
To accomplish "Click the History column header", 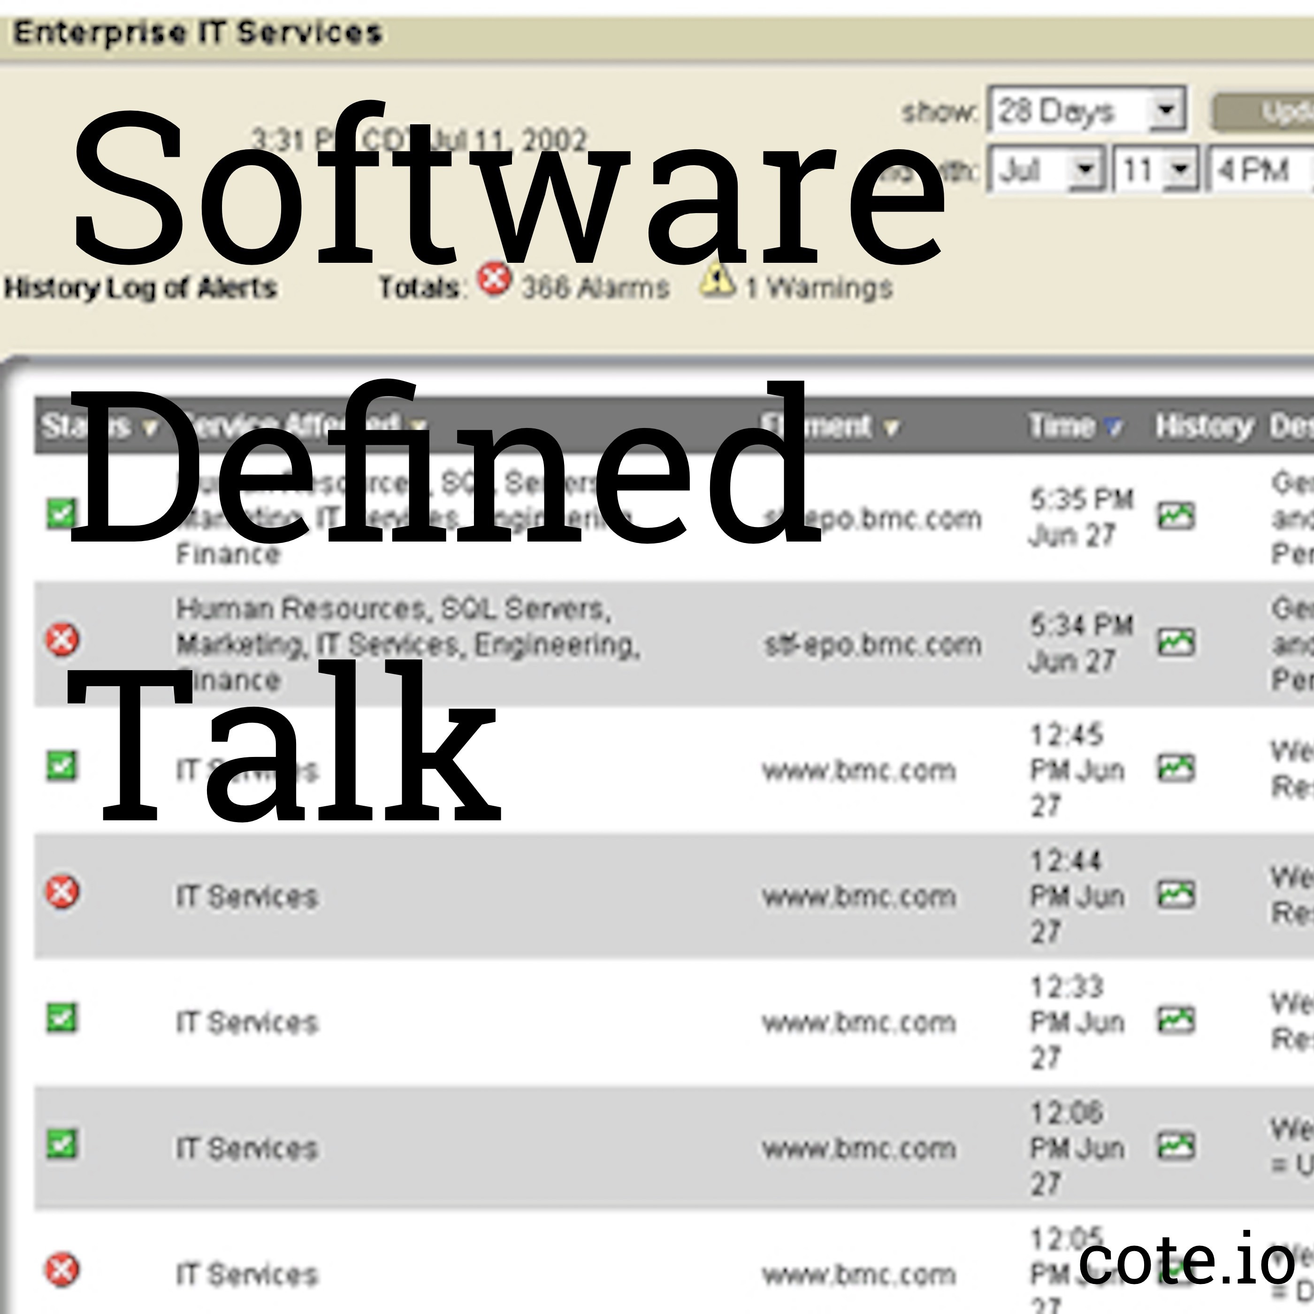I will (1204, 427).
